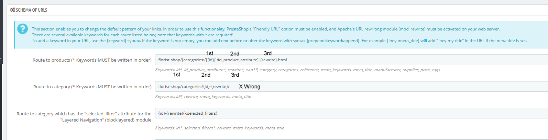Click the 2nd marker above category route
This screenshot has height=140, width=548.
point(206,75)
